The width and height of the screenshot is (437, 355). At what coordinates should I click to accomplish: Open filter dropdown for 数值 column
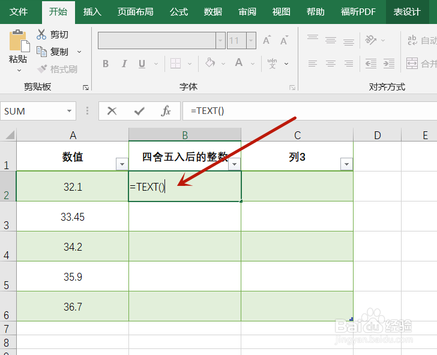122,164
